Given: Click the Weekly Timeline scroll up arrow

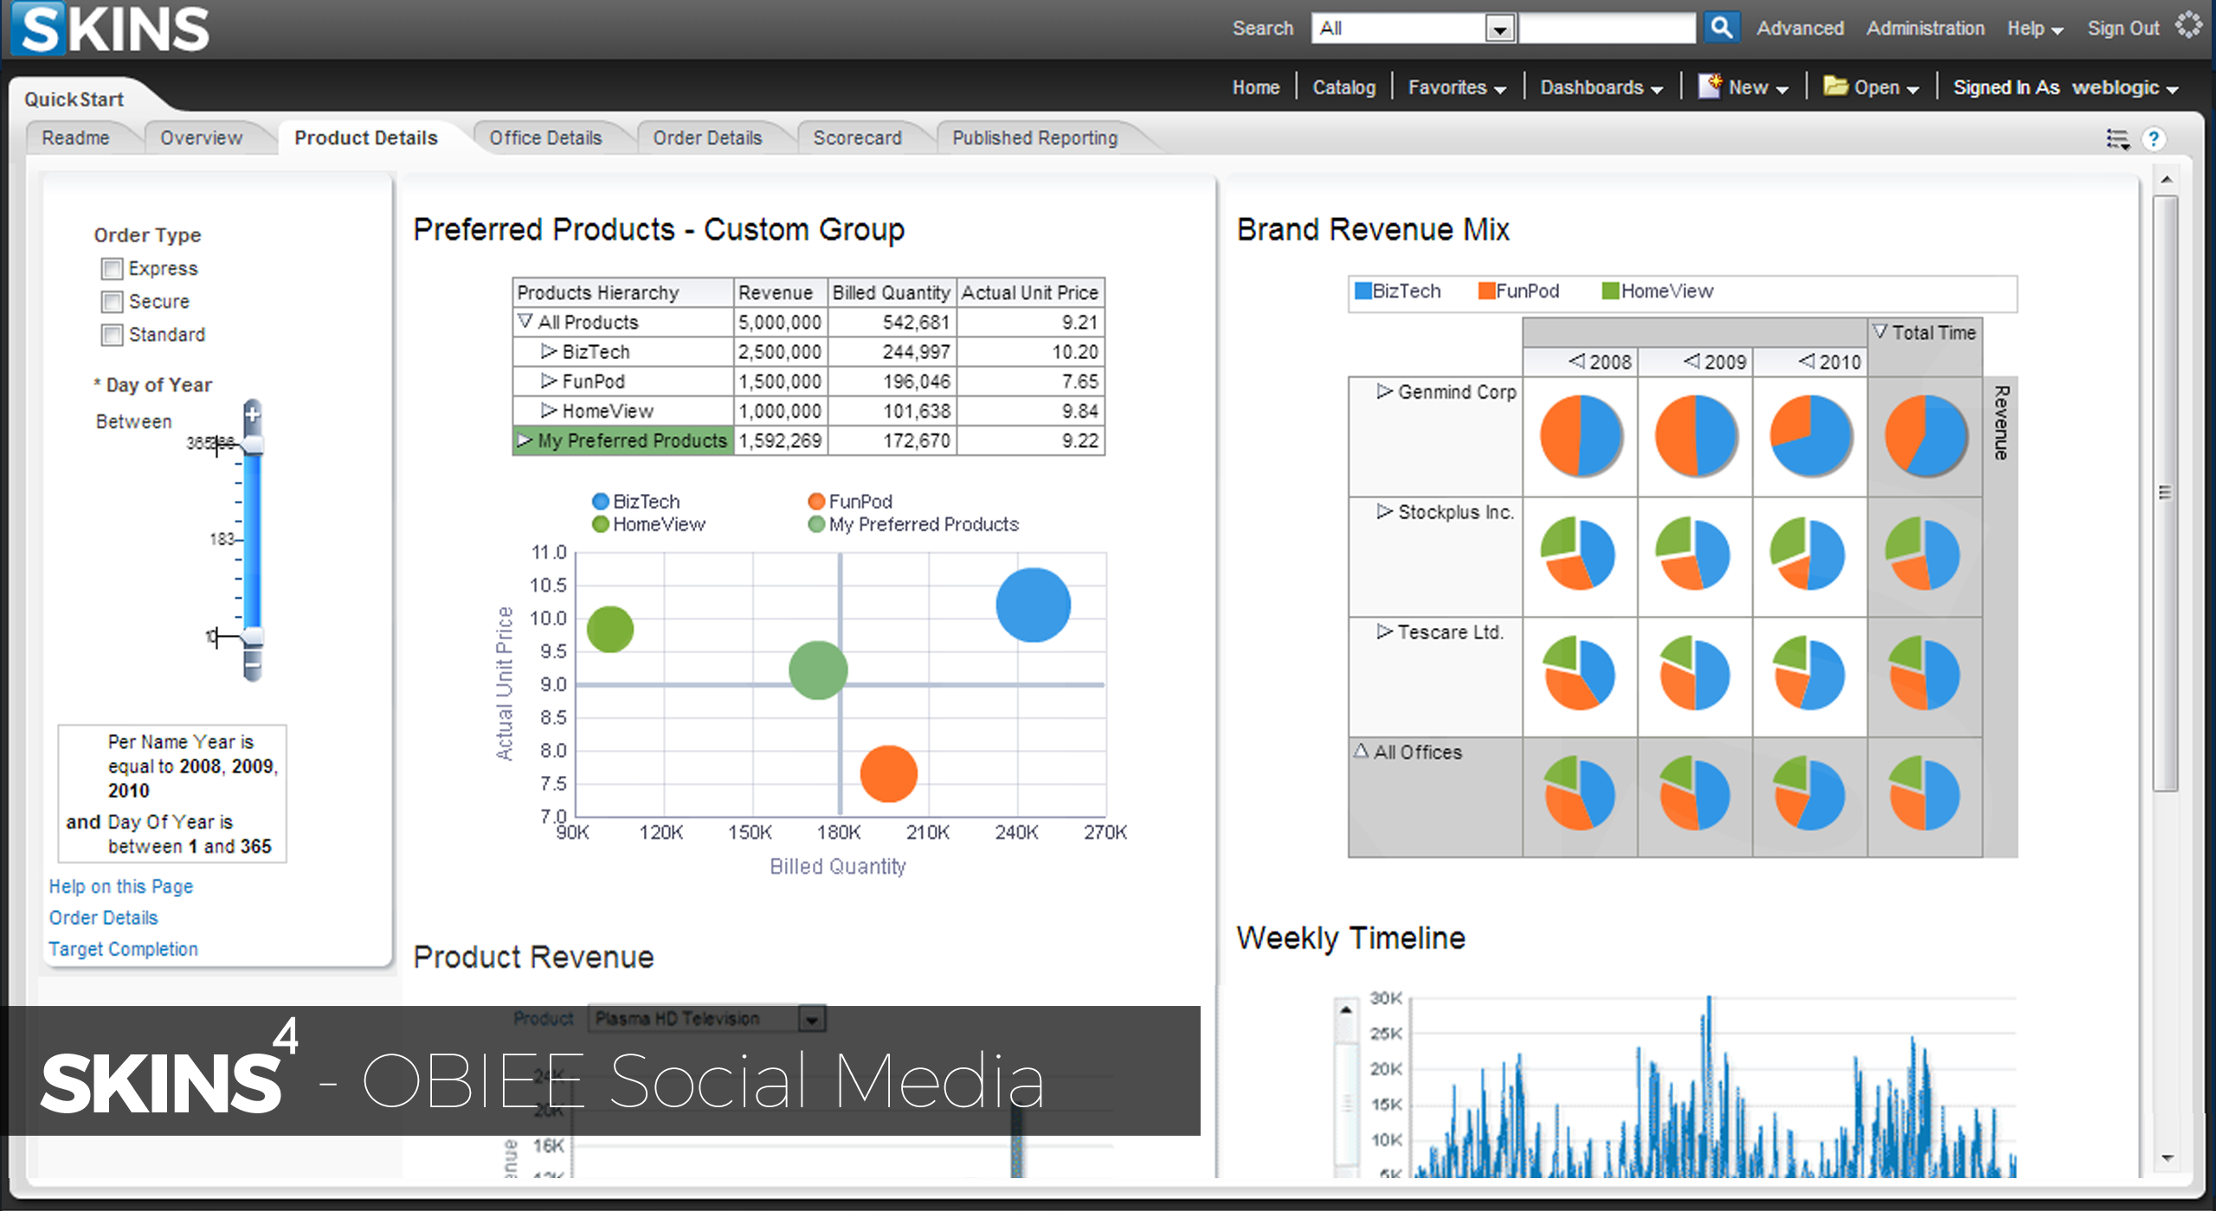Looking at the screenshot, I should pyautogui.click(x=1346, y=1009).
